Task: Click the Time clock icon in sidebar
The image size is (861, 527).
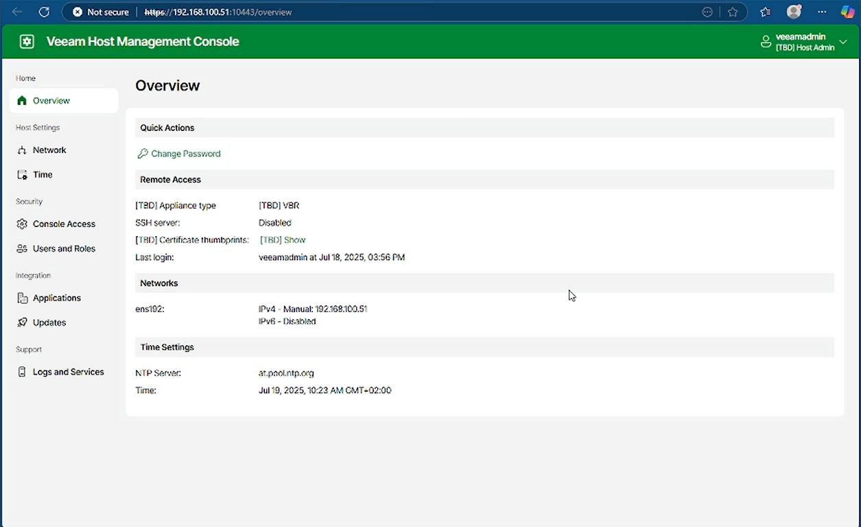Action: [22, 175]
